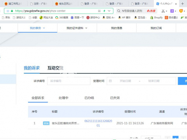187x140 pixels.
Task: Click the green lock security icon
Action: 12,11
